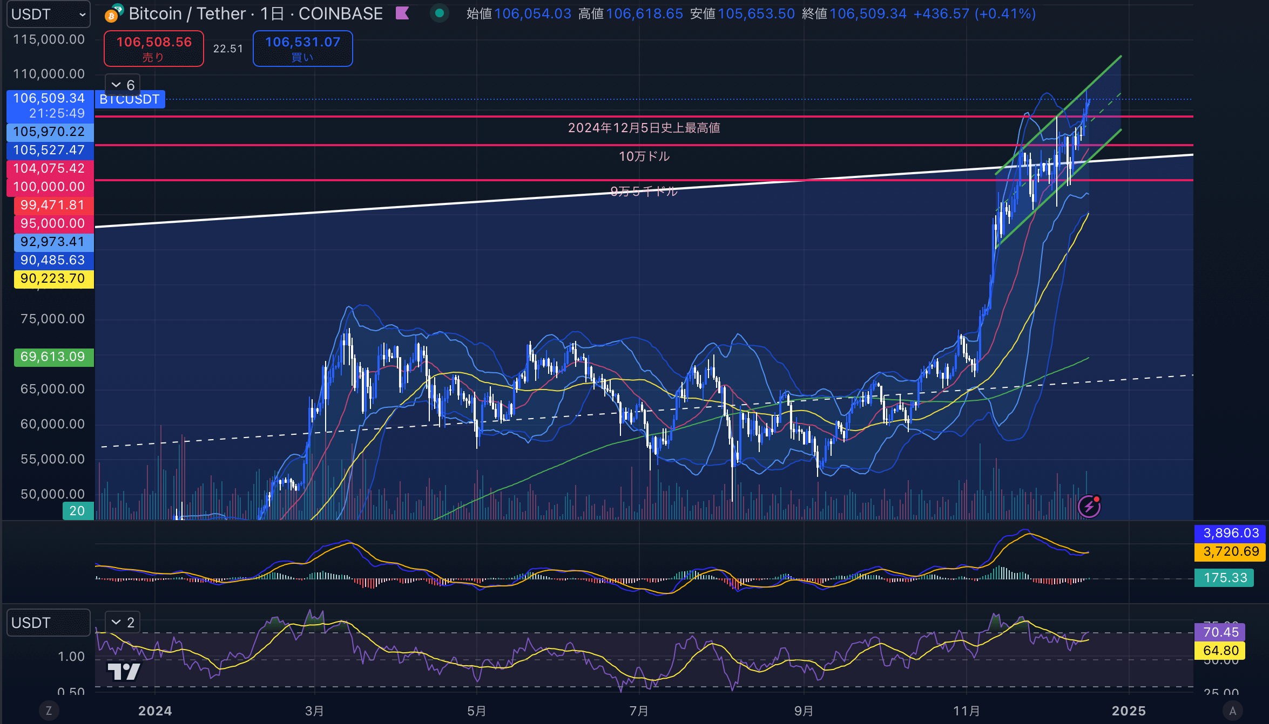Screen dimensions: 1269x724
Task: Click the red price label 95,000.00
Action: click(x=53, y=223)
